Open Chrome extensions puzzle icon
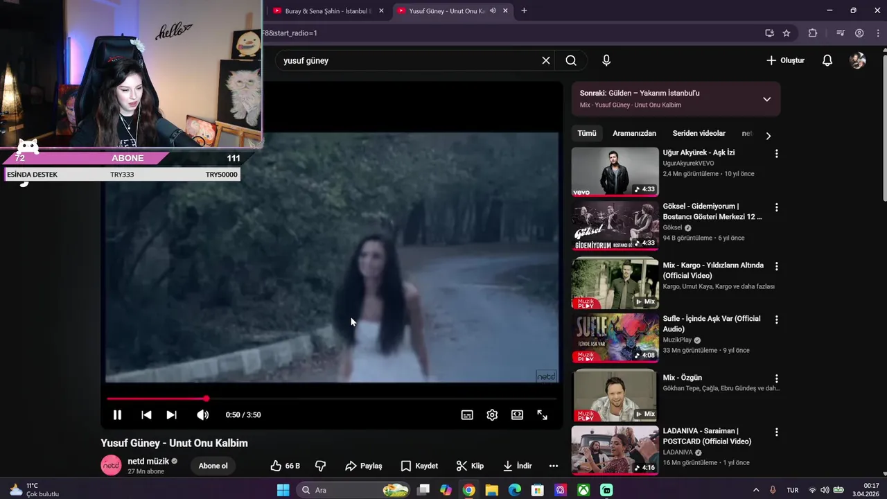The height and width of the screenshot is (499, 887). pyautogui.click(x=813, y=33)
